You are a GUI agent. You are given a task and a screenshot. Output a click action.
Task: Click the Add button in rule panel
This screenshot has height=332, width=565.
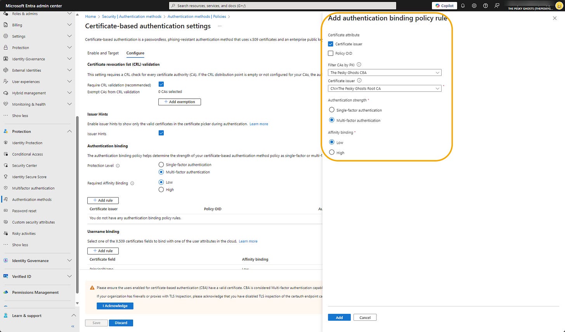click(339, 317)
